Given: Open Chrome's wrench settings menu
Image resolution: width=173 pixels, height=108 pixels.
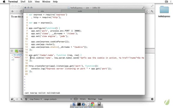Looking at the screenshot, I should [x=152, y=11].
